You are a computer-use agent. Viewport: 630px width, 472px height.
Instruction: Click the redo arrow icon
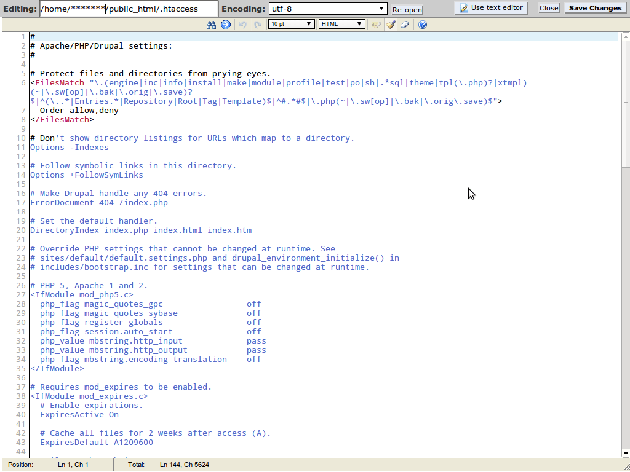(x=258, y=25)
